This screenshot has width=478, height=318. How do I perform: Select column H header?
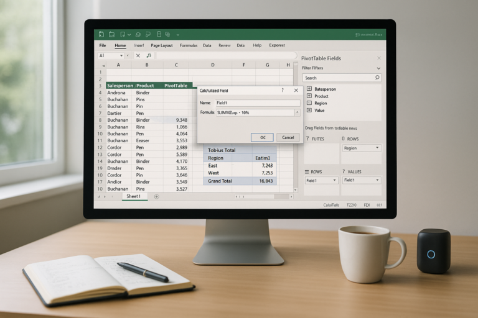click(288, 65)
